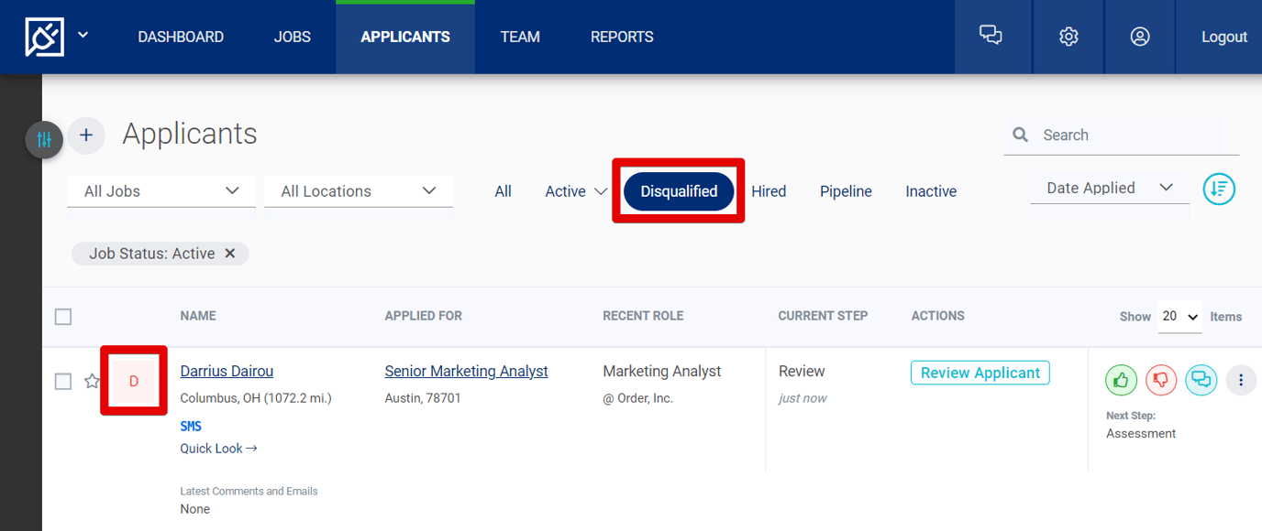Image resolution: width=1262 pixels, height=531 pixels.
Task: Check the select-all checkbox in header row
Action: (x=63, y=317)
